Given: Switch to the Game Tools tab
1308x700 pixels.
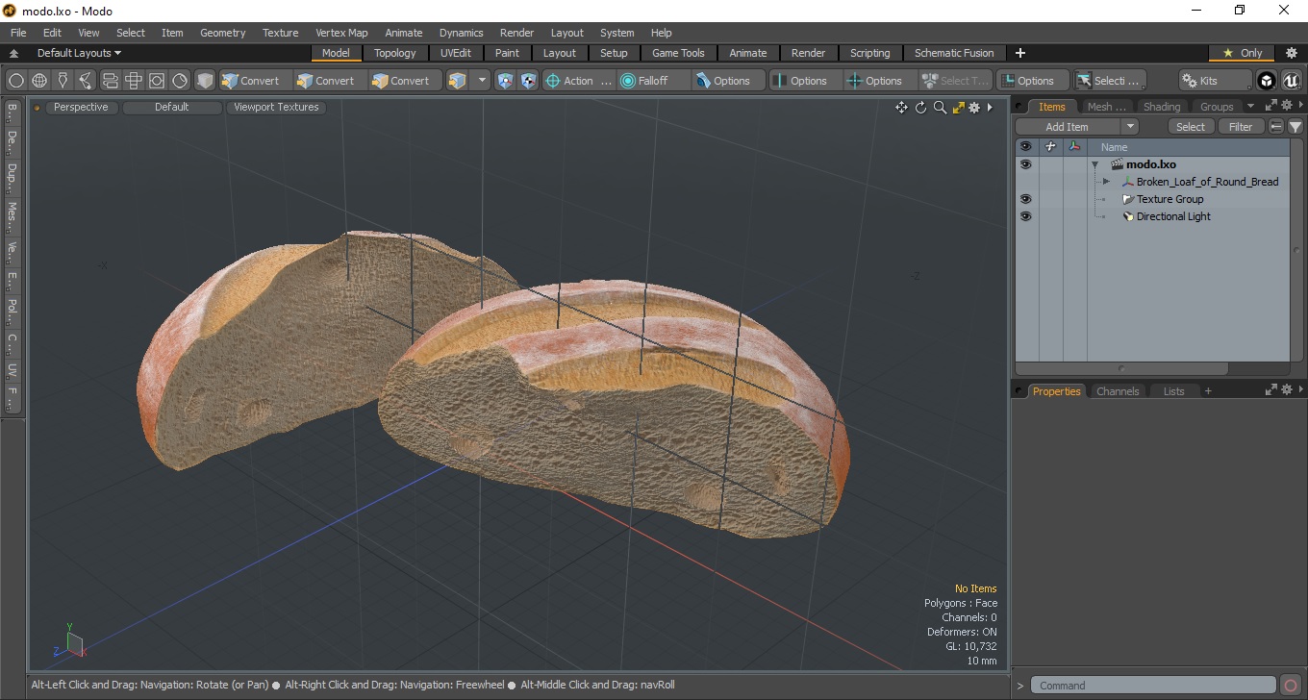Looking at the screenshot, I should [x=678, y=53].
